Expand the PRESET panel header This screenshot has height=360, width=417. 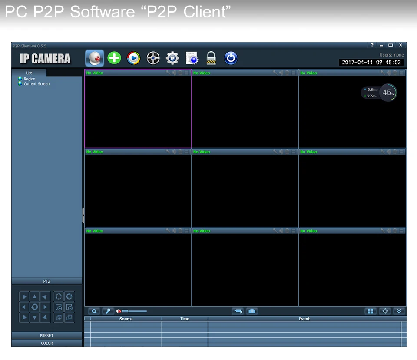(x=47, y=336)
